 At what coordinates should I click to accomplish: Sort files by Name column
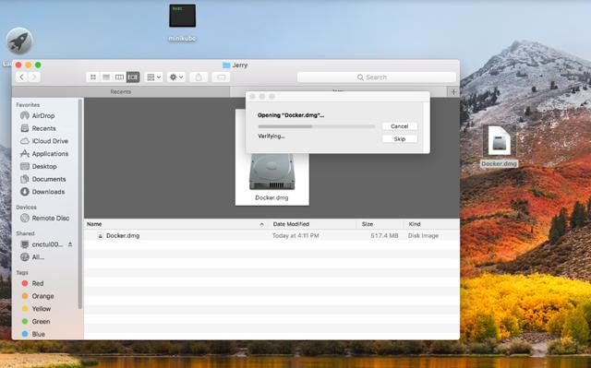175,224
